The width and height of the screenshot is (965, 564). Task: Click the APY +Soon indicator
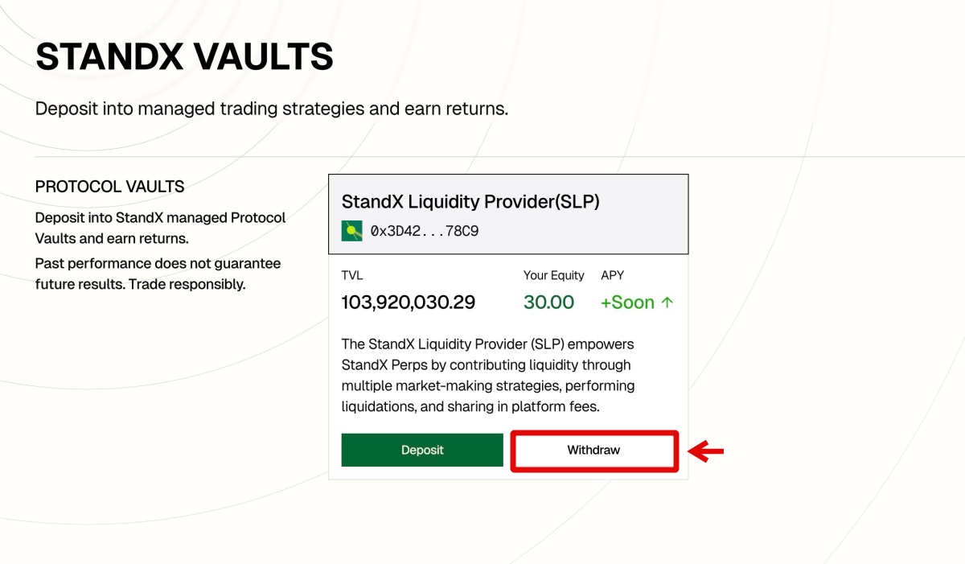tap(631, 302)
